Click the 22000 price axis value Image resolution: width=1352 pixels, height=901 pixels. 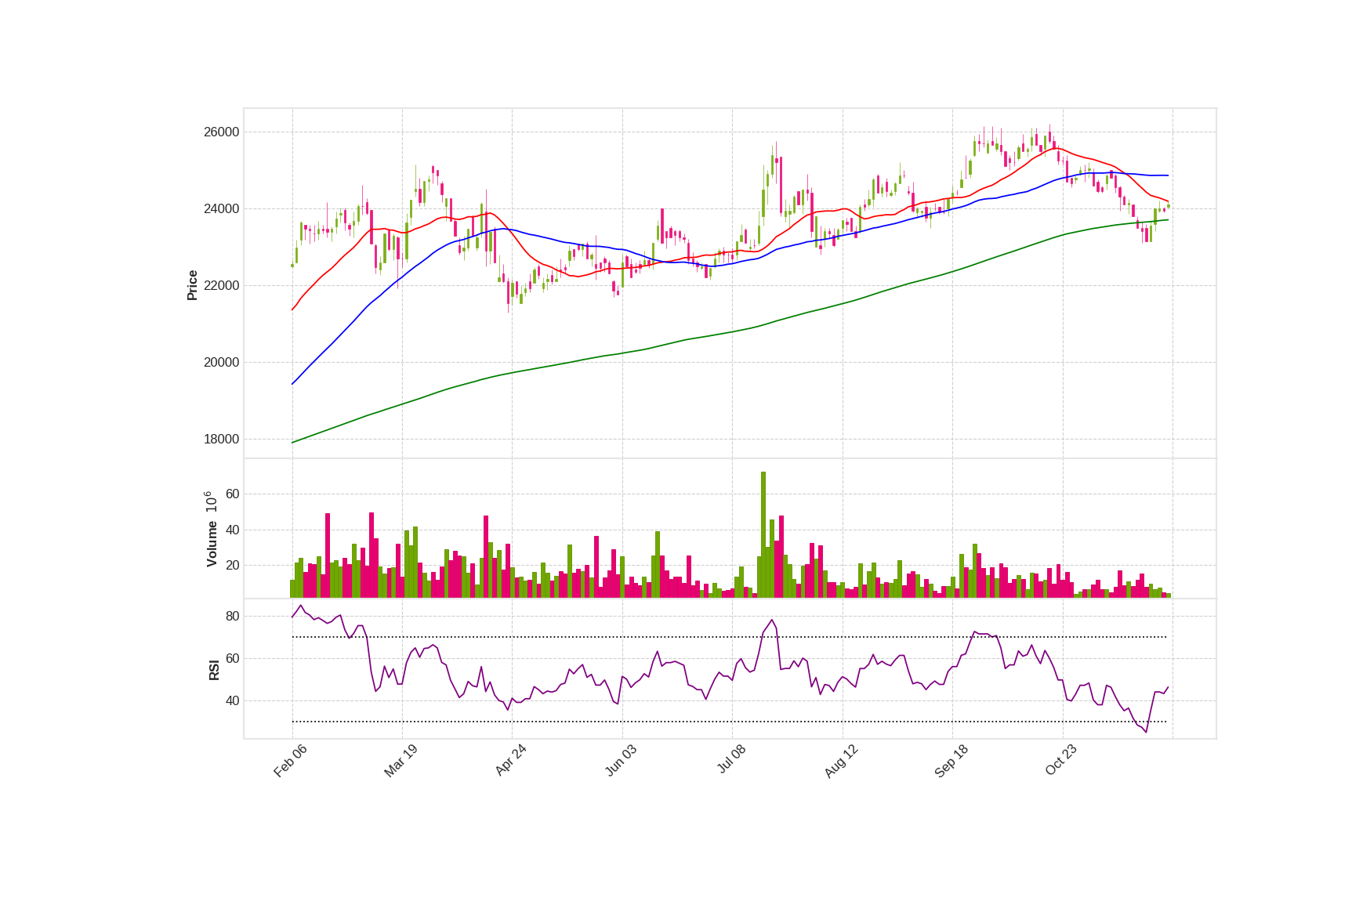[222, 285]
